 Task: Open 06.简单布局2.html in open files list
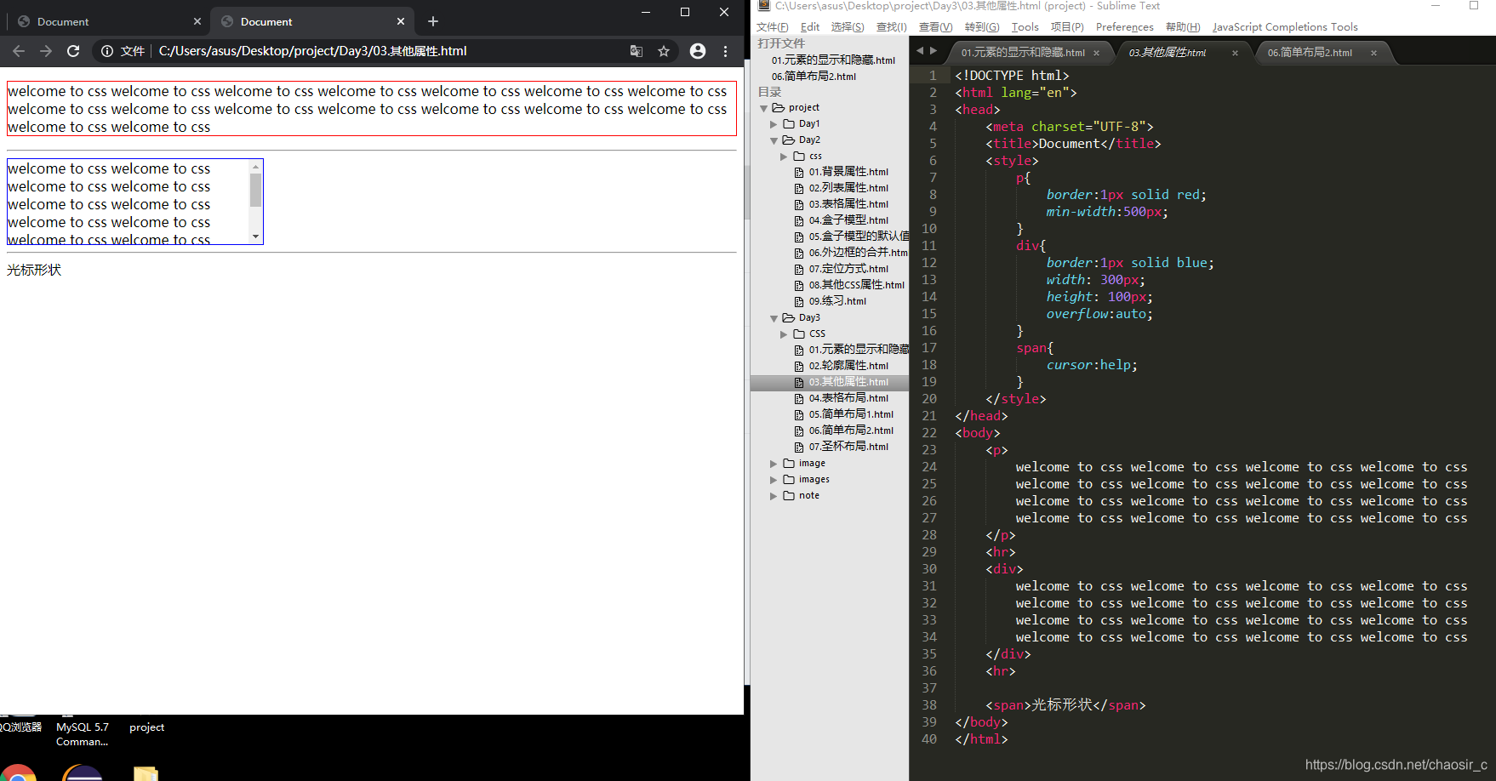[814, 77]
